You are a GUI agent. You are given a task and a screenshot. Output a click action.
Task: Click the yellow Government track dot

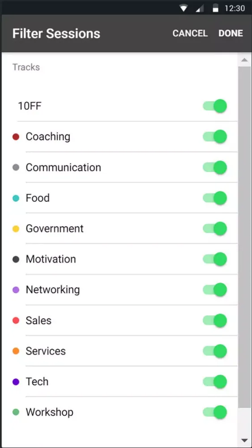pos(16,228)
